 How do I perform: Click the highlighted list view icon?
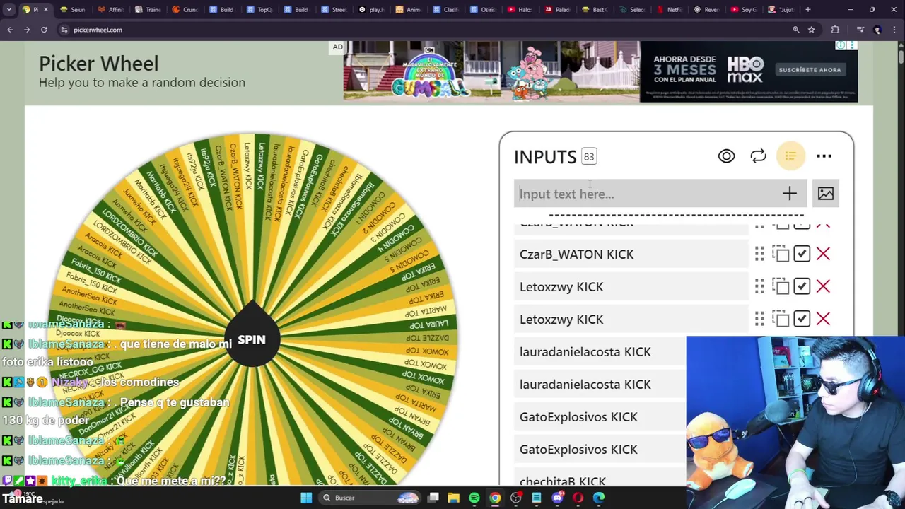point(790,156)
